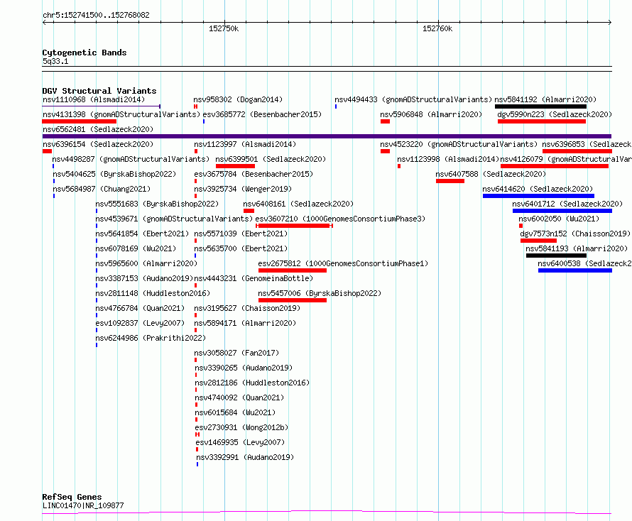Select the nsv4131398 red variant bar

point(80,121)
